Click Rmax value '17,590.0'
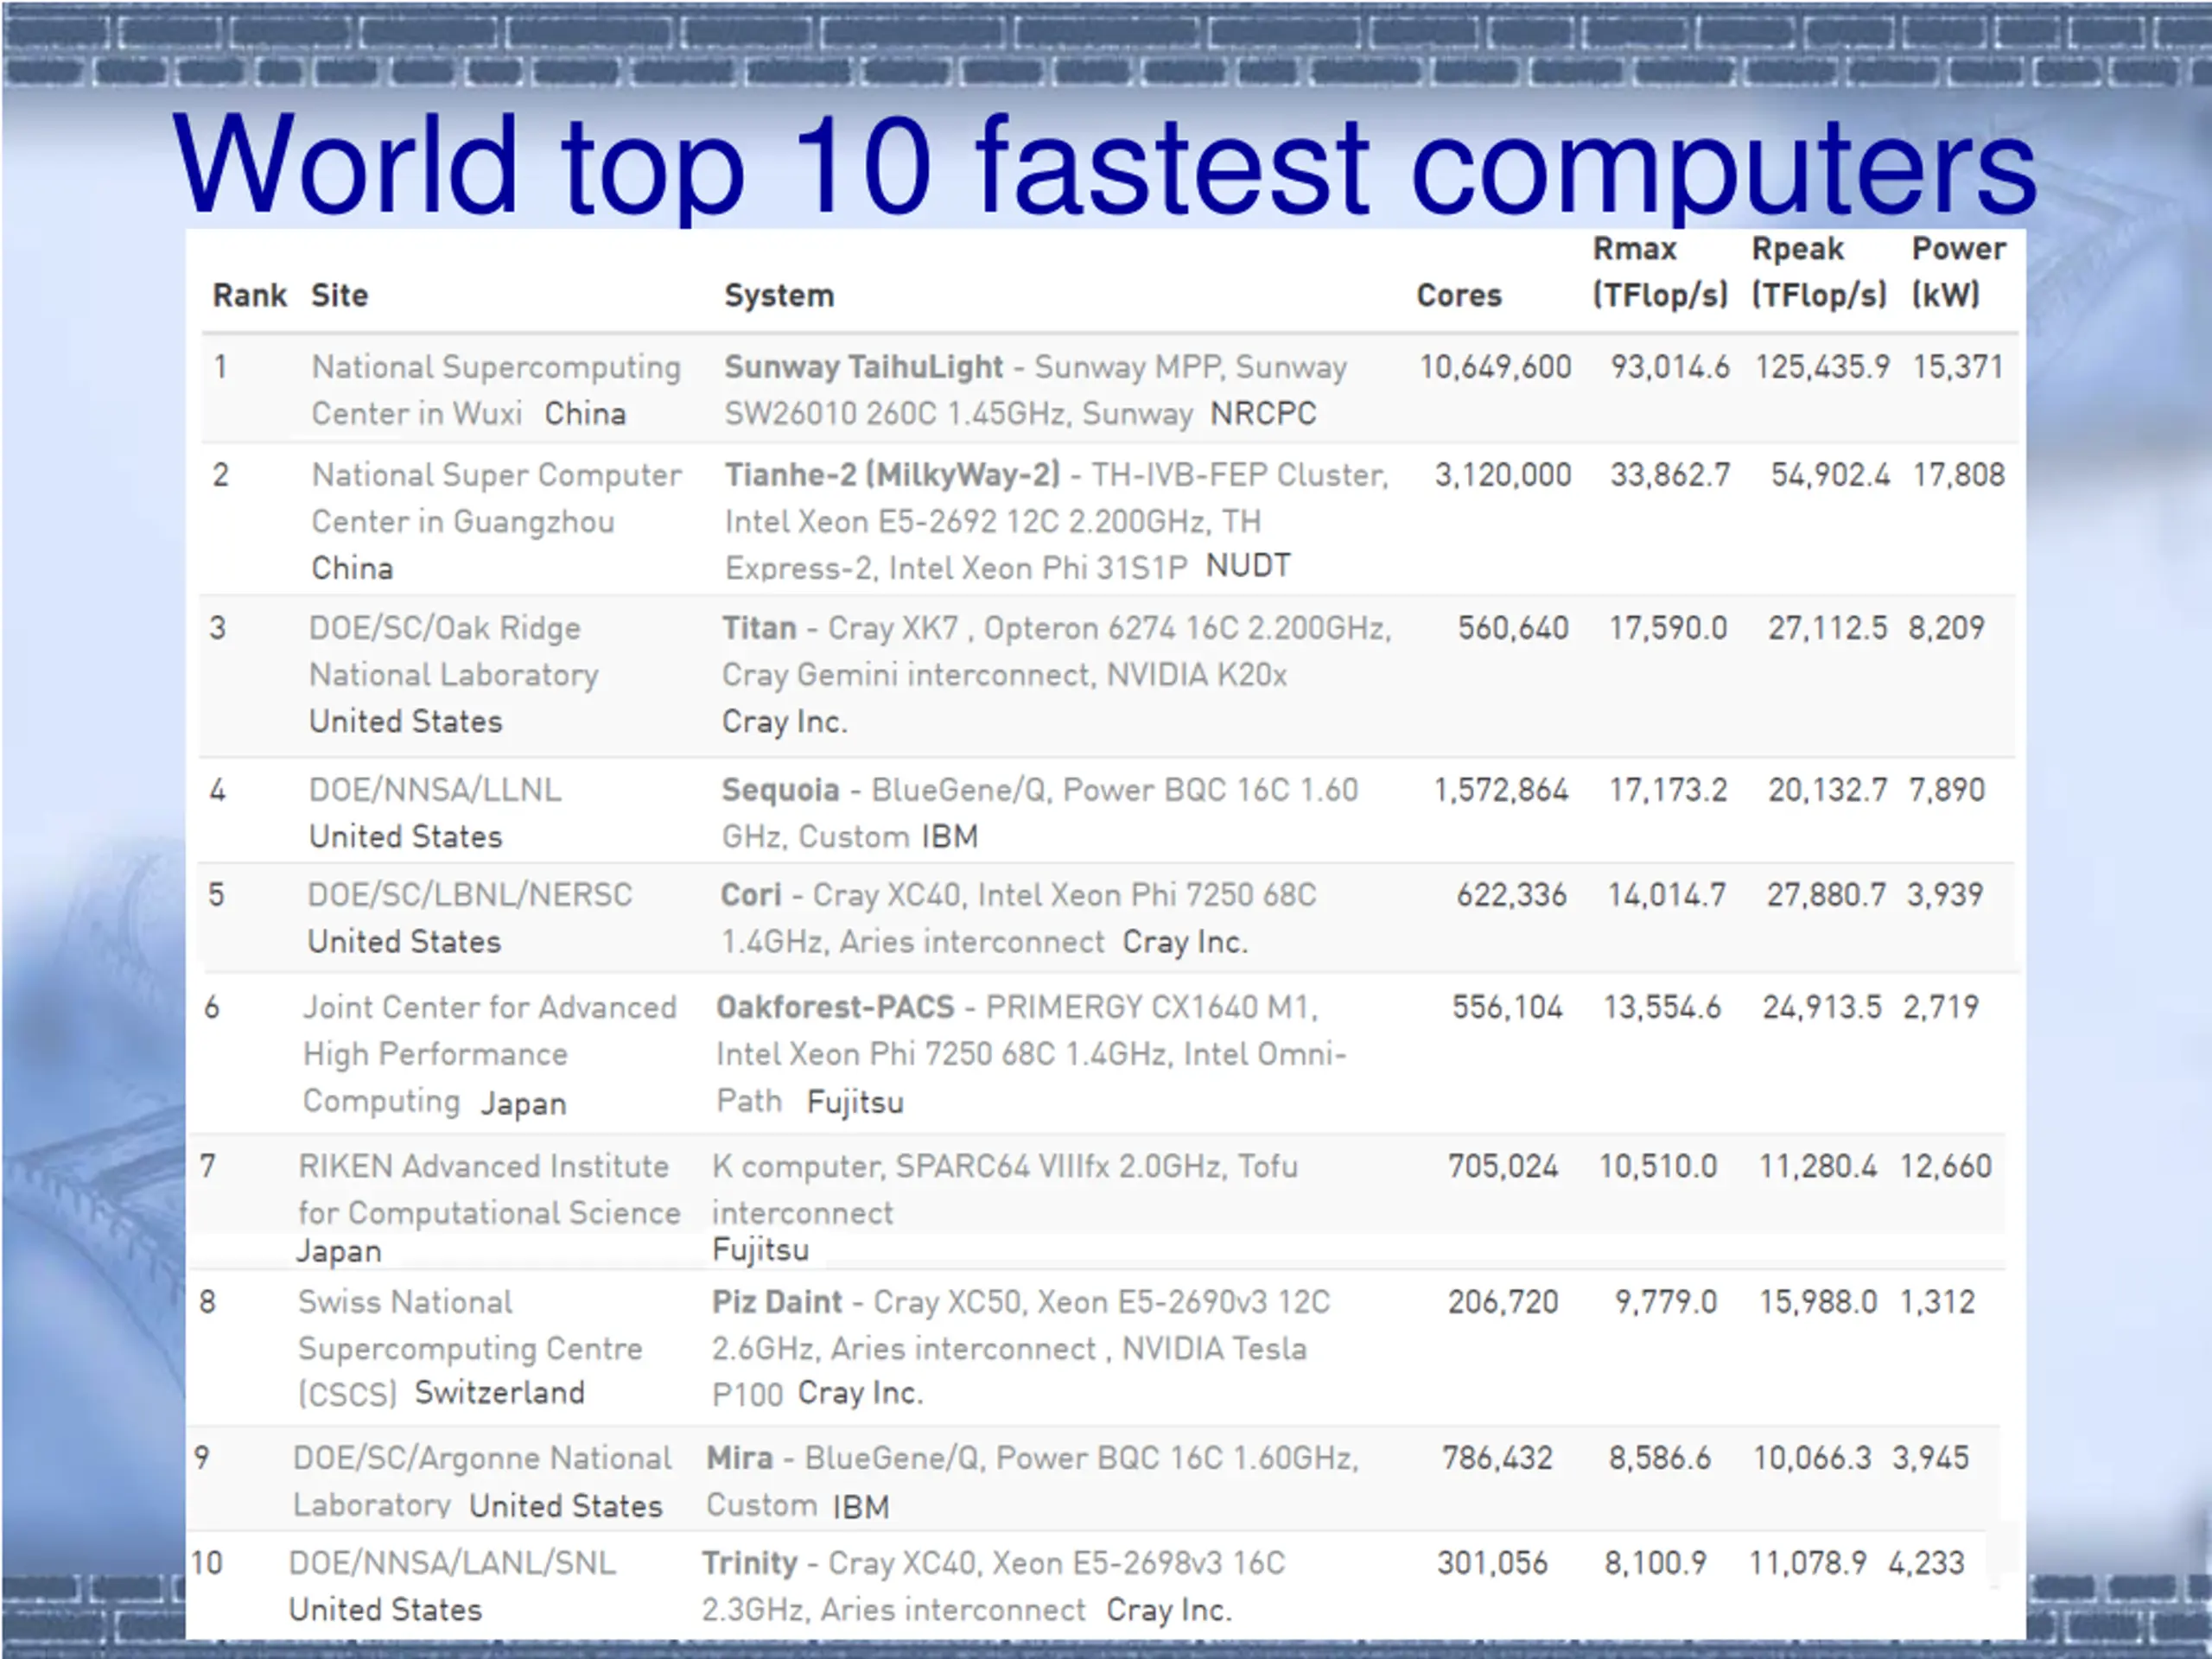 [1668, 628]
